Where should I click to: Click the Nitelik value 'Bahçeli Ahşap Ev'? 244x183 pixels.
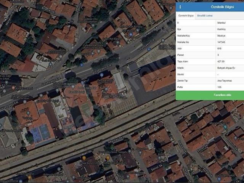(x=226, y=68)
